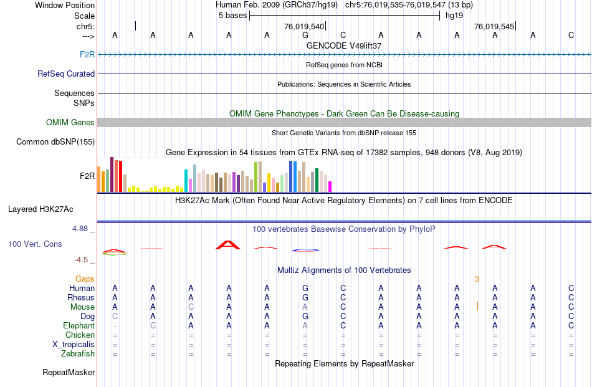The width and height of the screenshot is (592, 387).
Task: Click the OMIM Genes track label
Action: pos(70,122)
